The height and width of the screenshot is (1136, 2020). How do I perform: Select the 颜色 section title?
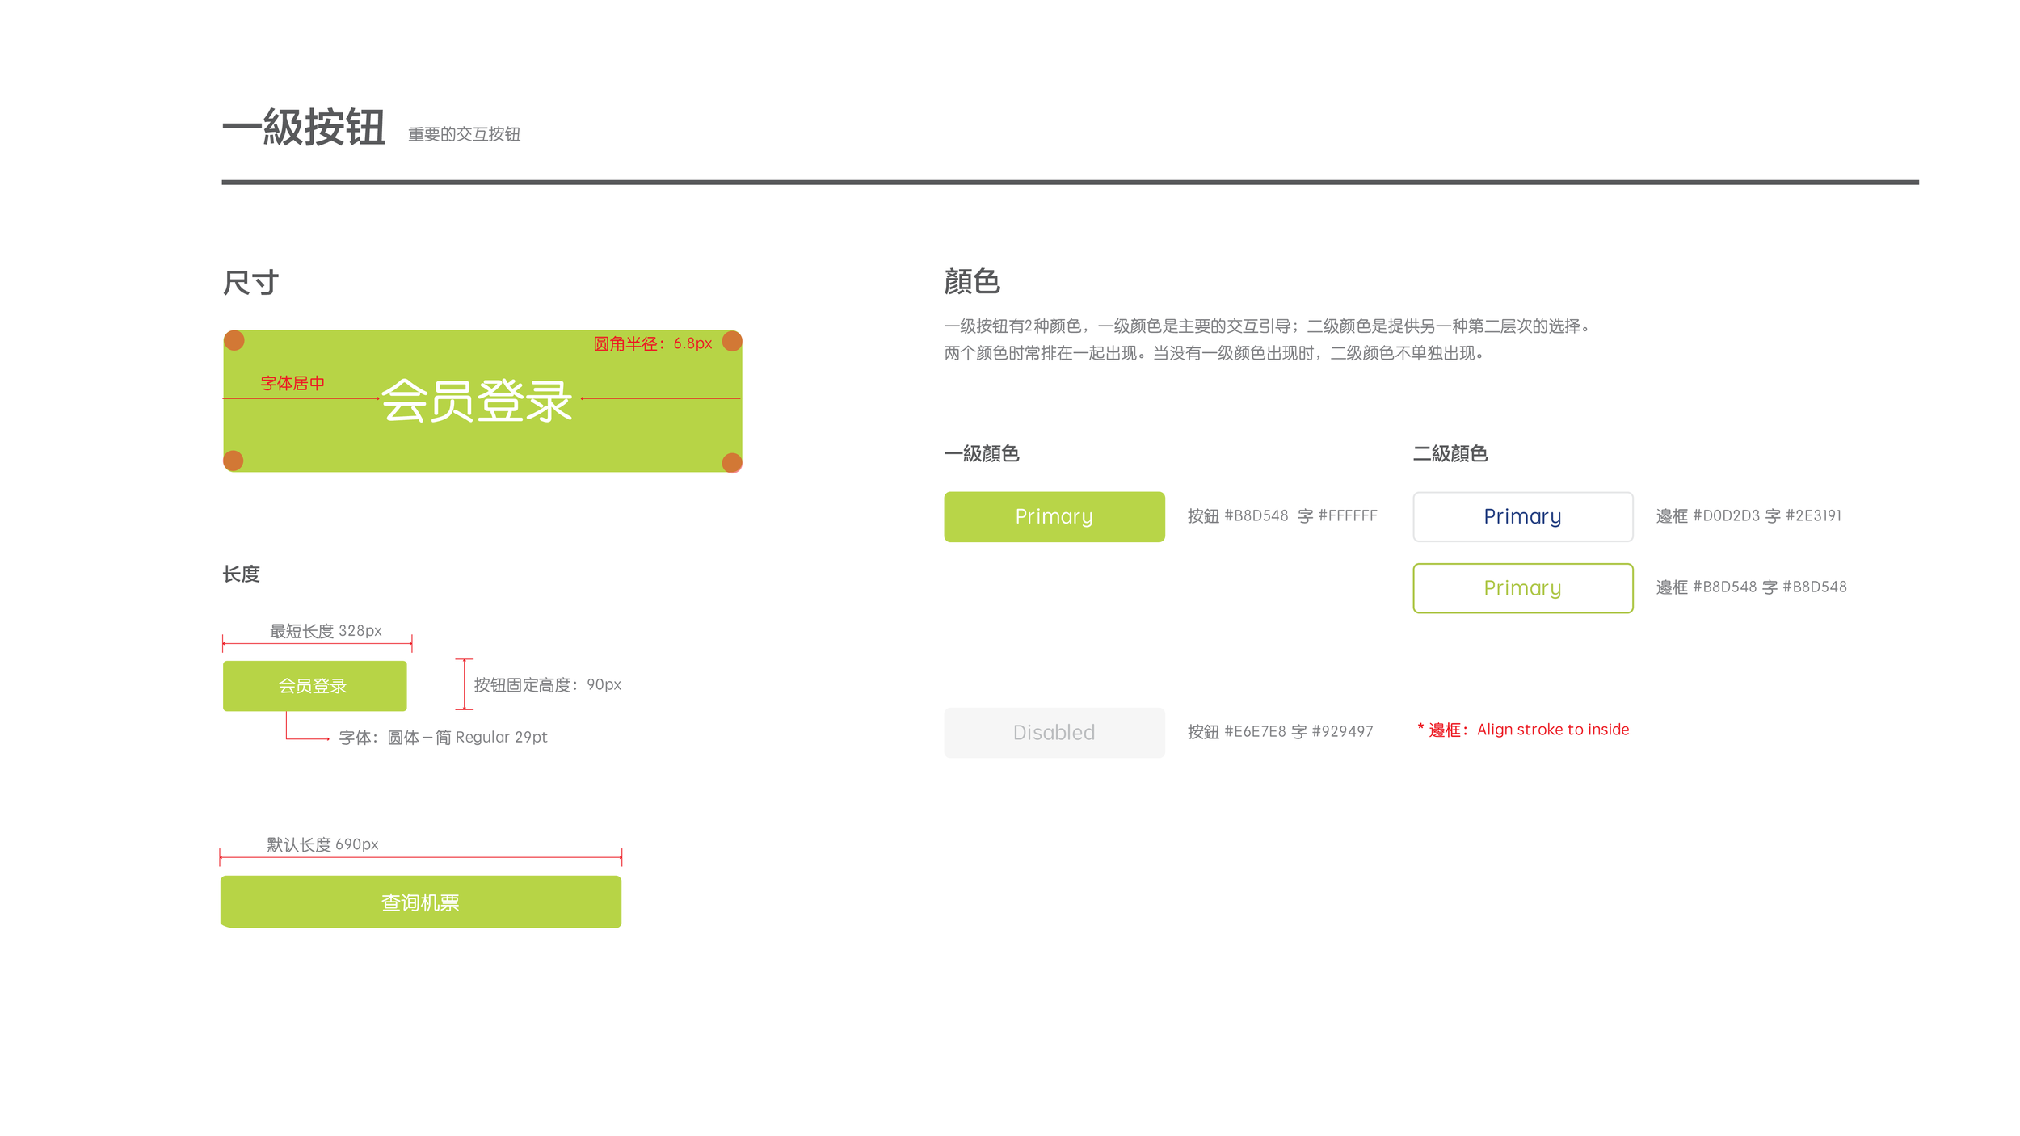pos(970,282)
